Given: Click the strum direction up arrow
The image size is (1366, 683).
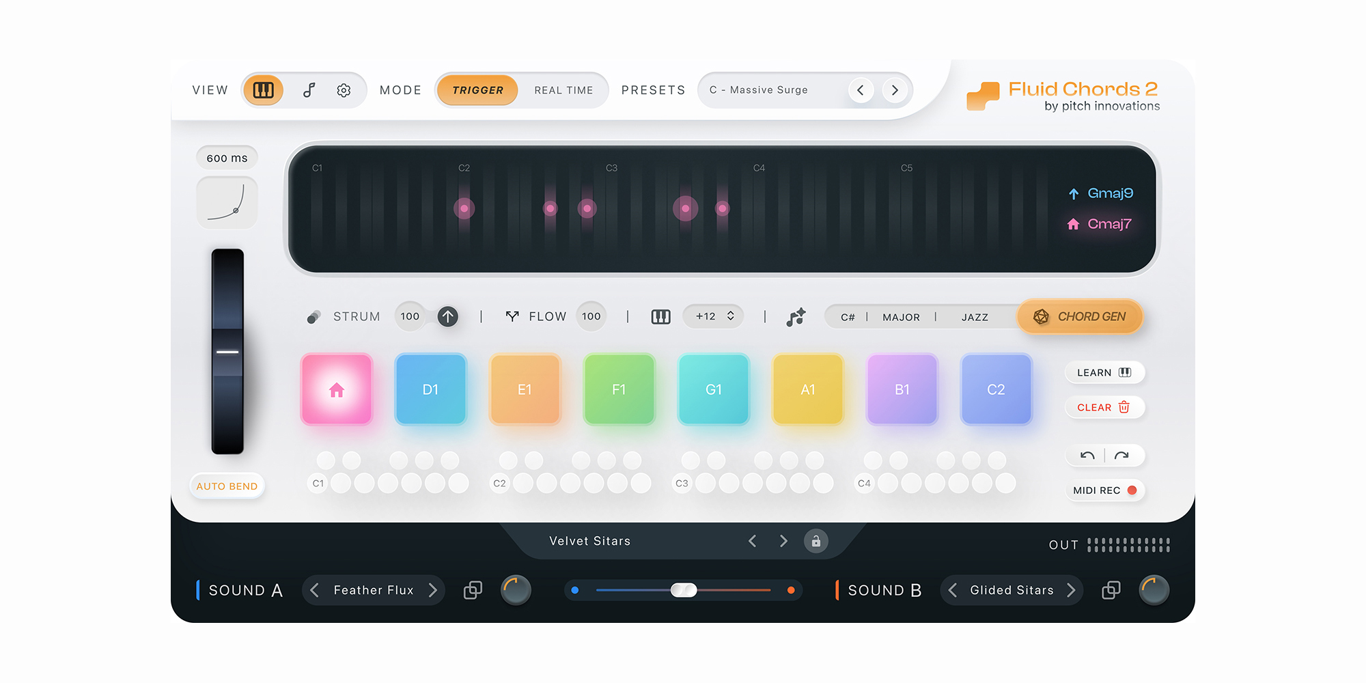Looking at the screenshot, I should pyautogui.click(x=447, y=316).
